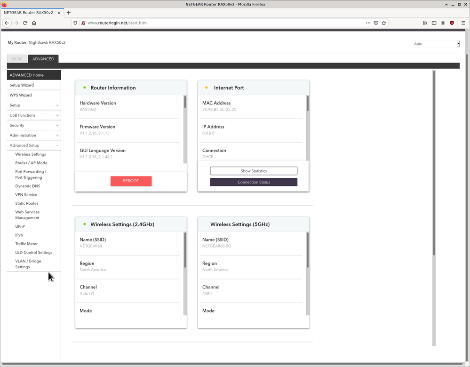Viewport: 470px width, 367px height.
Task: Click the Router Information card title
Action: click(x=113, y=88)
